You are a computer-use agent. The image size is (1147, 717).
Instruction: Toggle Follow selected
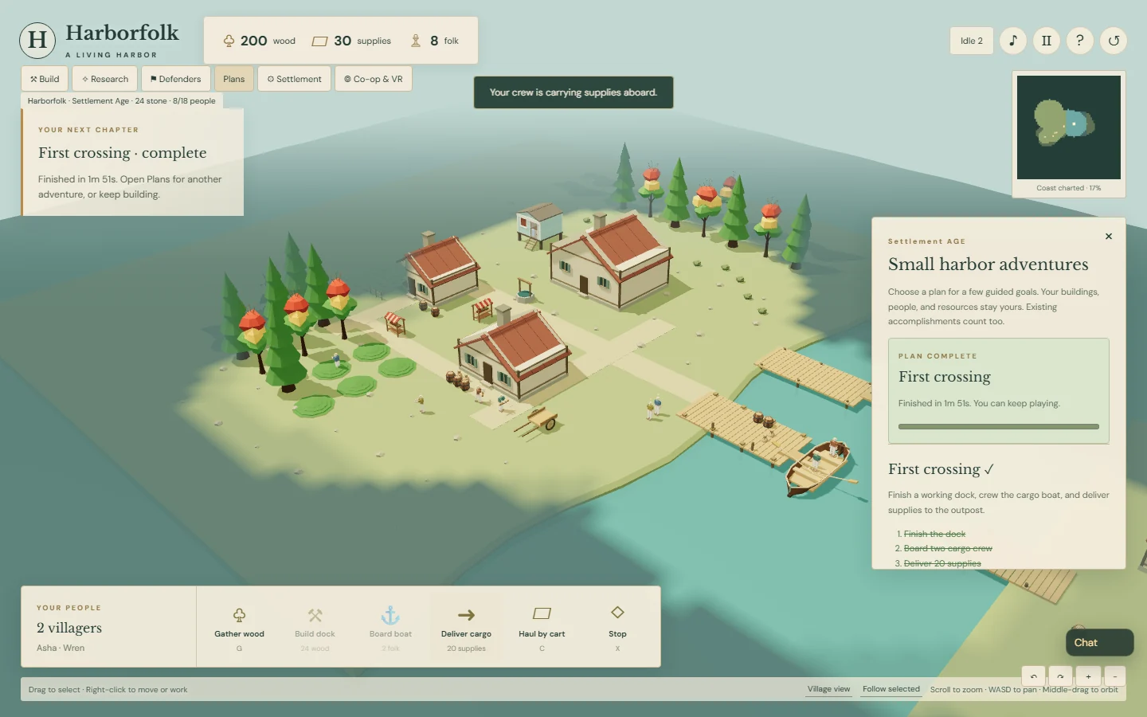coord(891,689)
